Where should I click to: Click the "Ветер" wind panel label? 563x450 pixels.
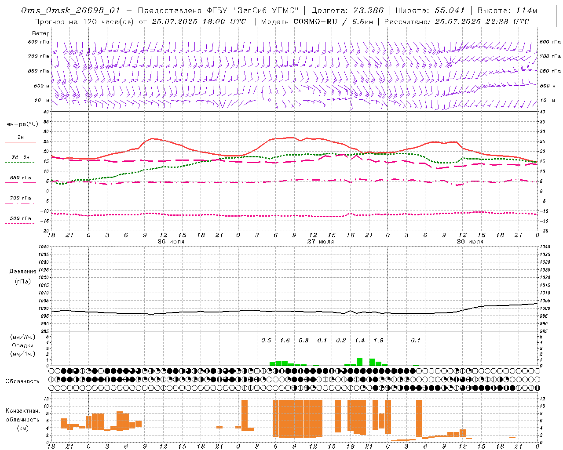pyautogui.click(x=41, y=33)
